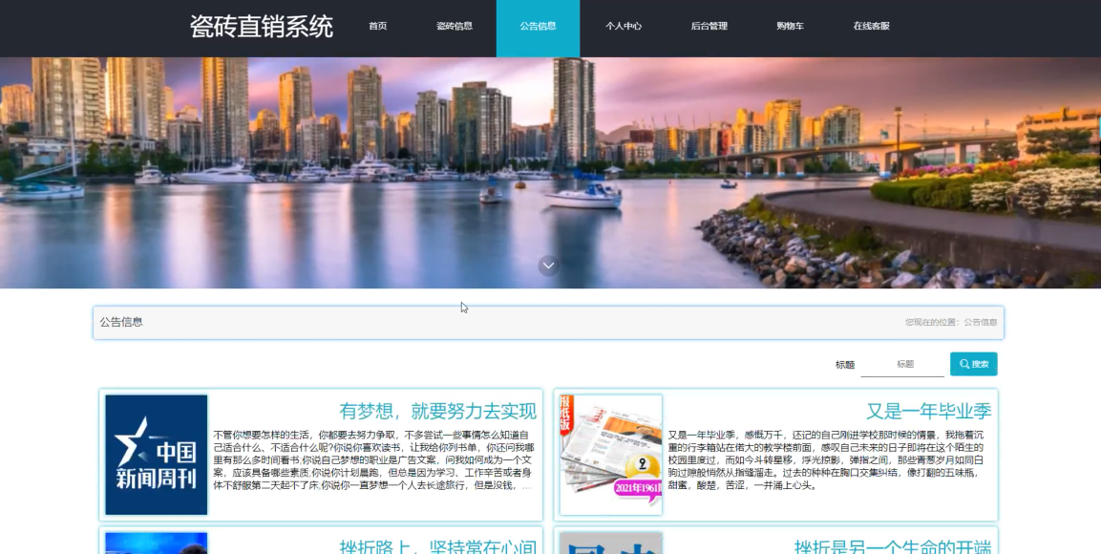This screenshot has height=554, width=1101.
Task: Go to the 首页 menu item
Action: [378, 26]
